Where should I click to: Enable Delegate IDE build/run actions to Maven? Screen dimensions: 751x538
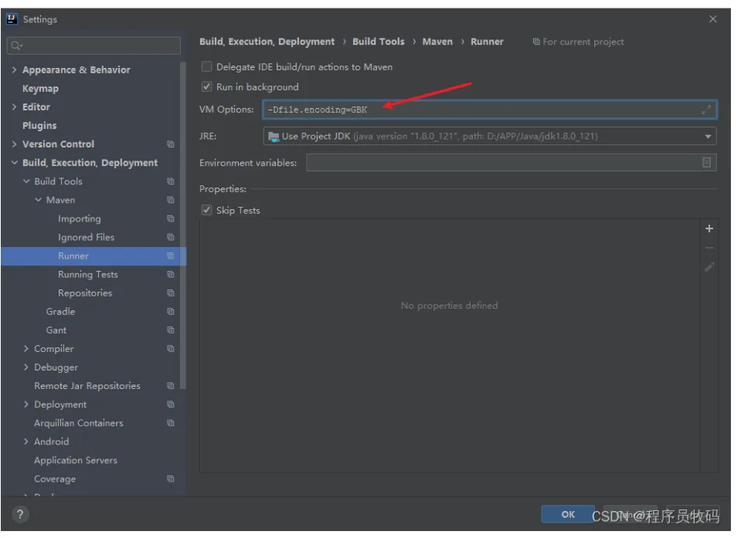click(206, 67)
